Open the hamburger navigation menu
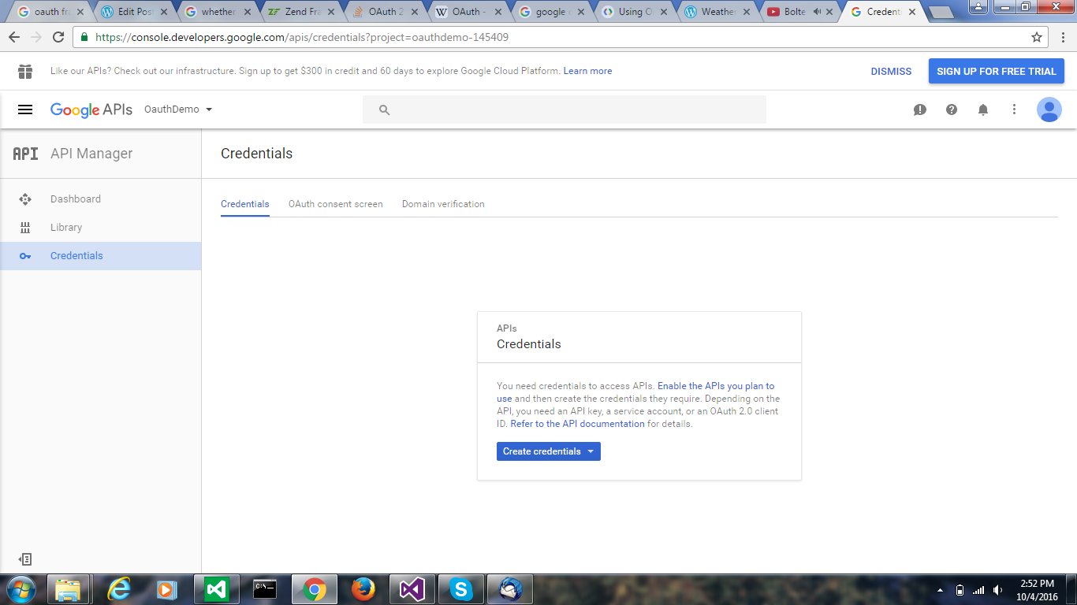 [x=25, y=109]
